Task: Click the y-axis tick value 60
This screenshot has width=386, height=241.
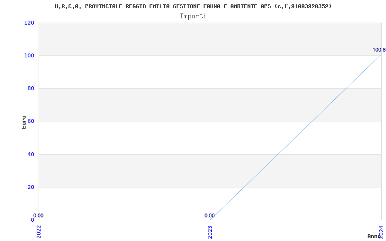Action: (x=31, y=121)
